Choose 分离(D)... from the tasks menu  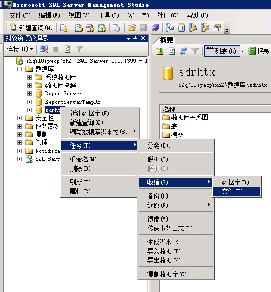(x=176, y=145)
